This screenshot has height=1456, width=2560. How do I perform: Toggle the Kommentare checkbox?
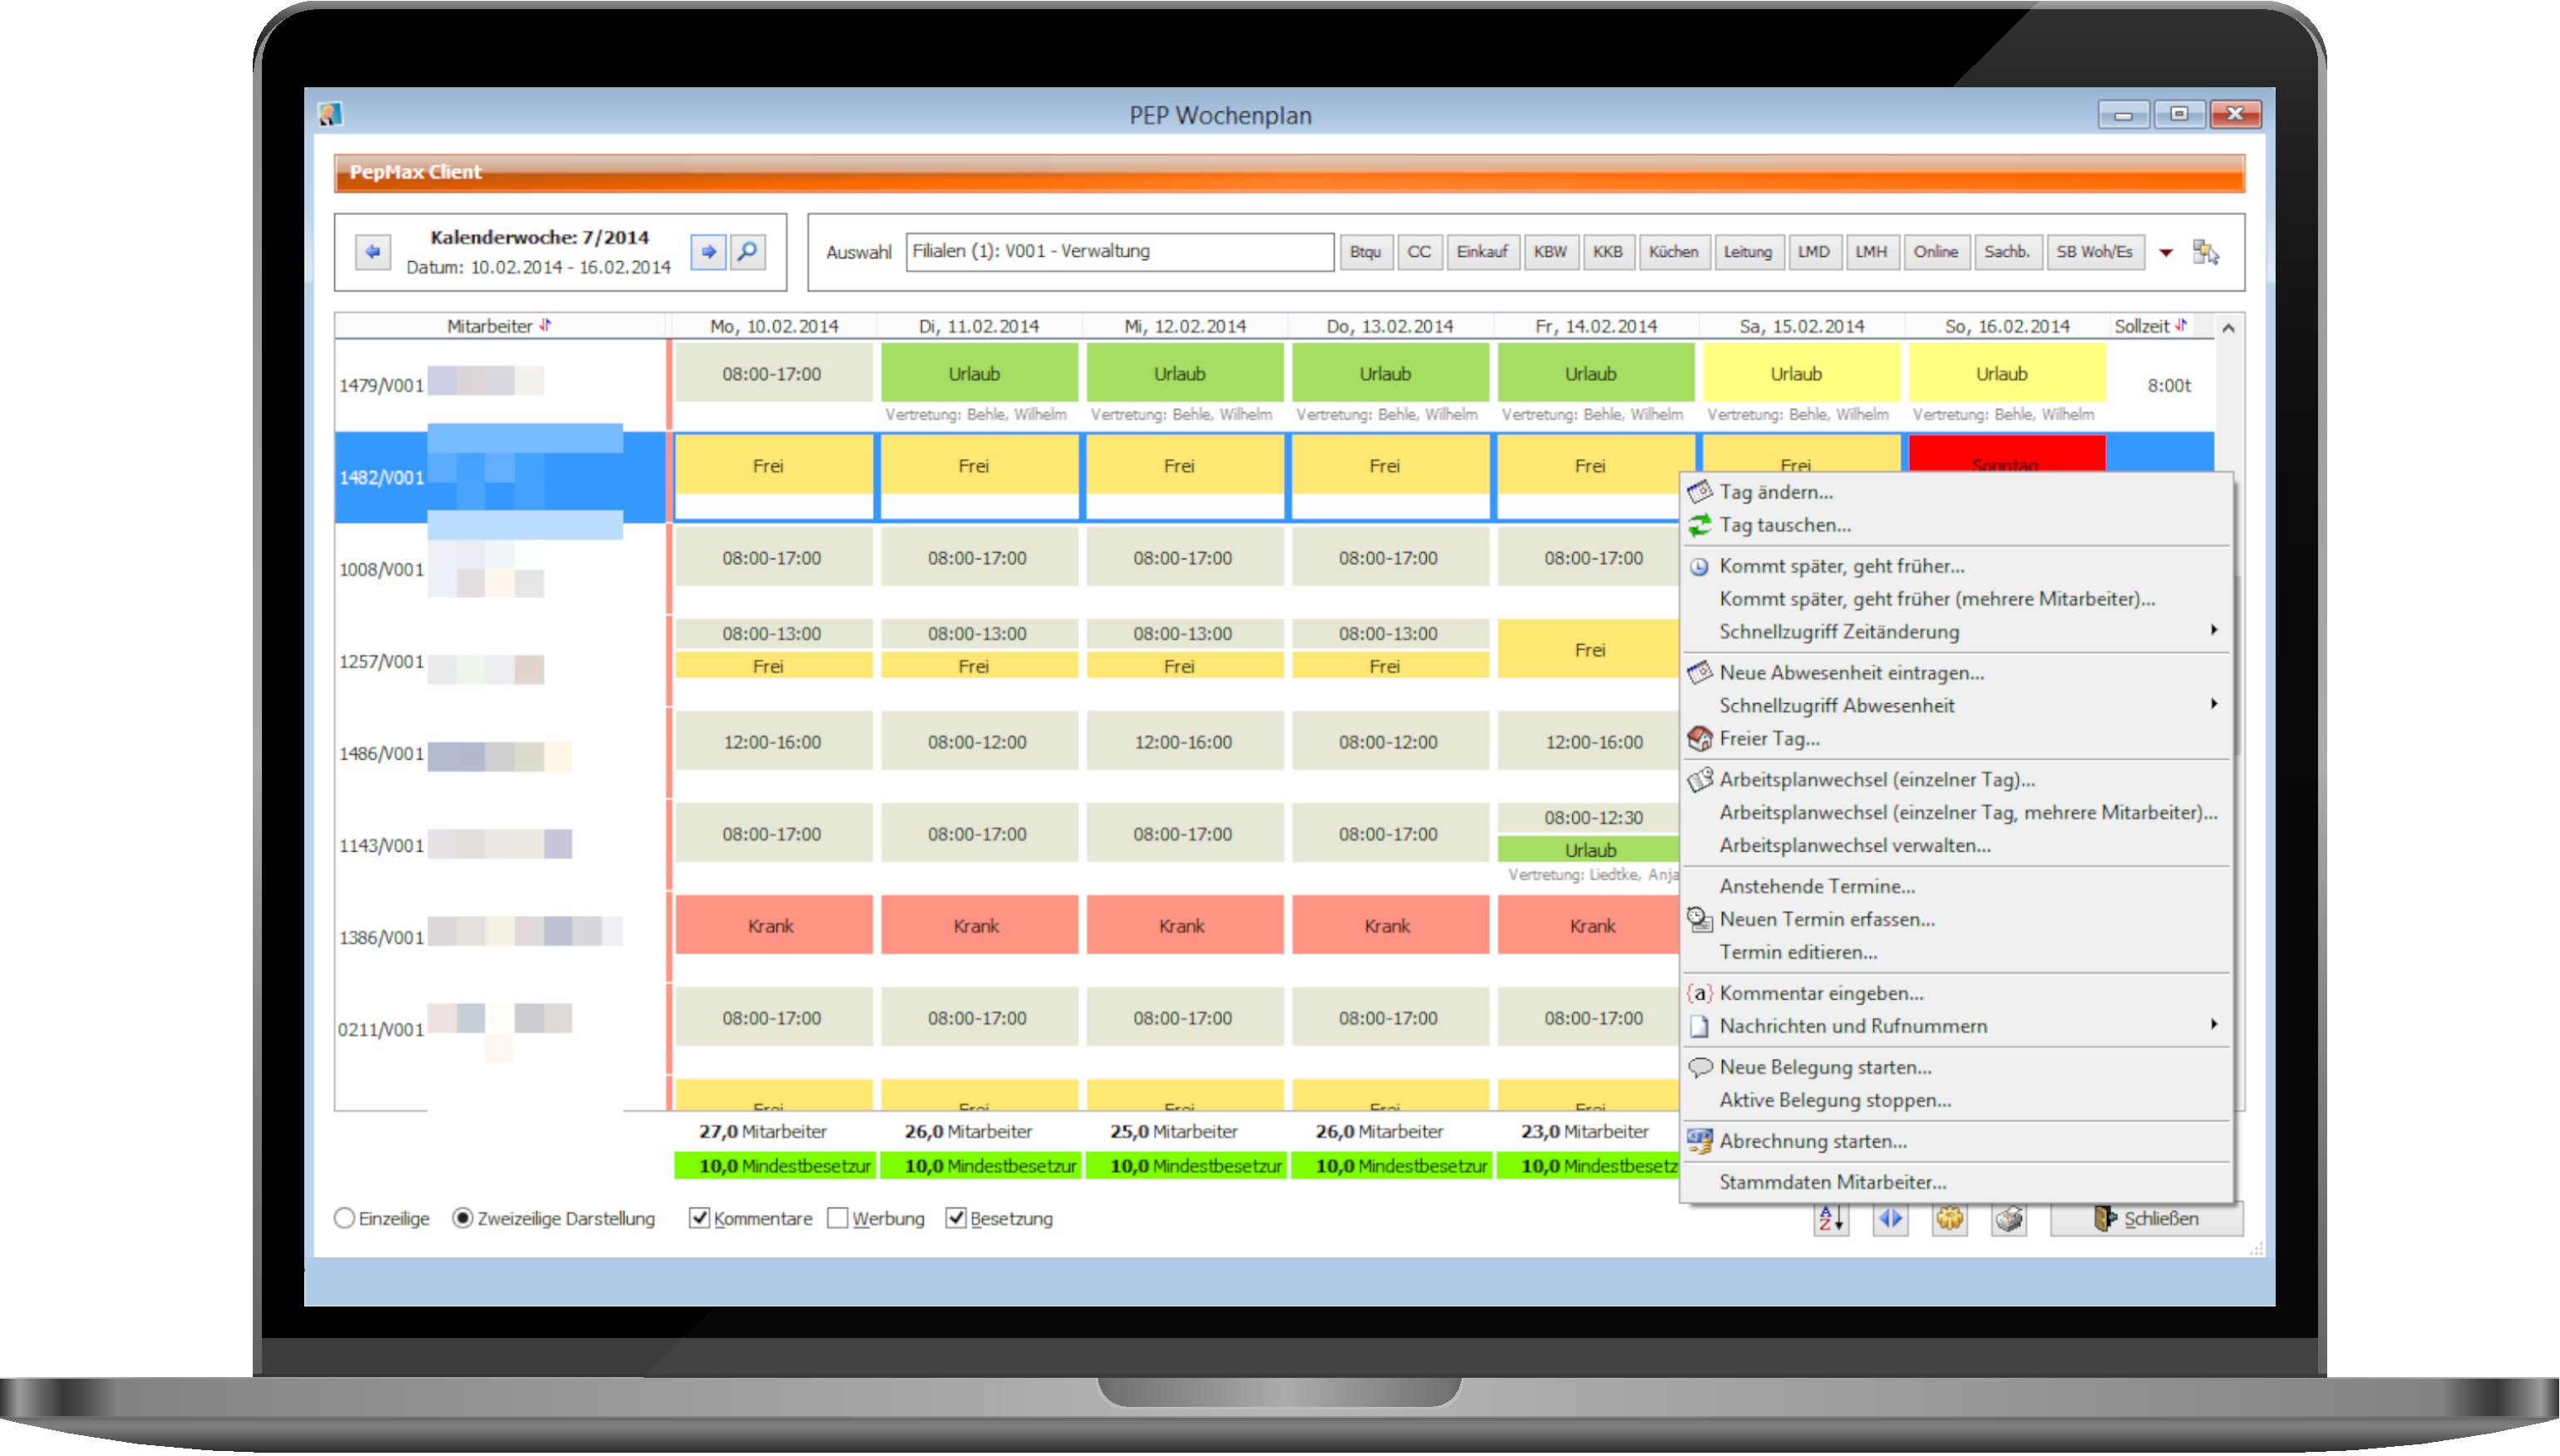point(699,1218)
